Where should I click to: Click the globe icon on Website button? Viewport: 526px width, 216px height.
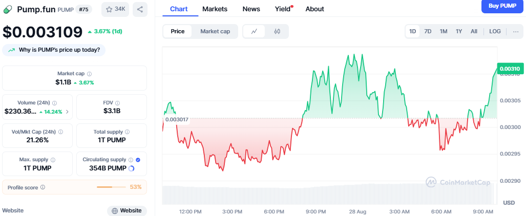115,211
